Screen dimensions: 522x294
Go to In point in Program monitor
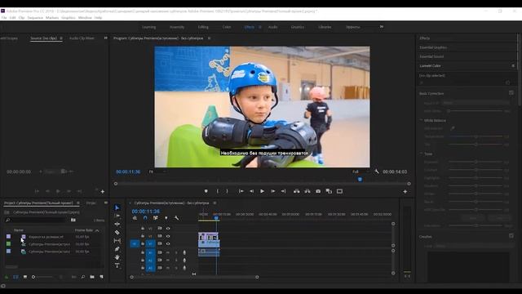(x=241, y=191)
